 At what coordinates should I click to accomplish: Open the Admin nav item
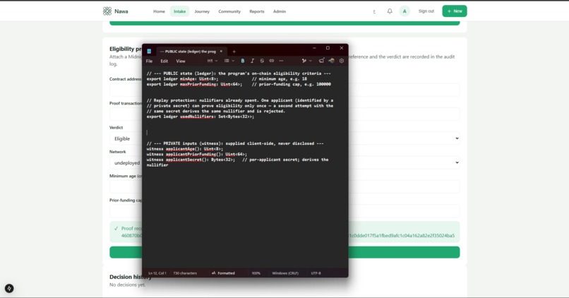click(x=280, y=11)
